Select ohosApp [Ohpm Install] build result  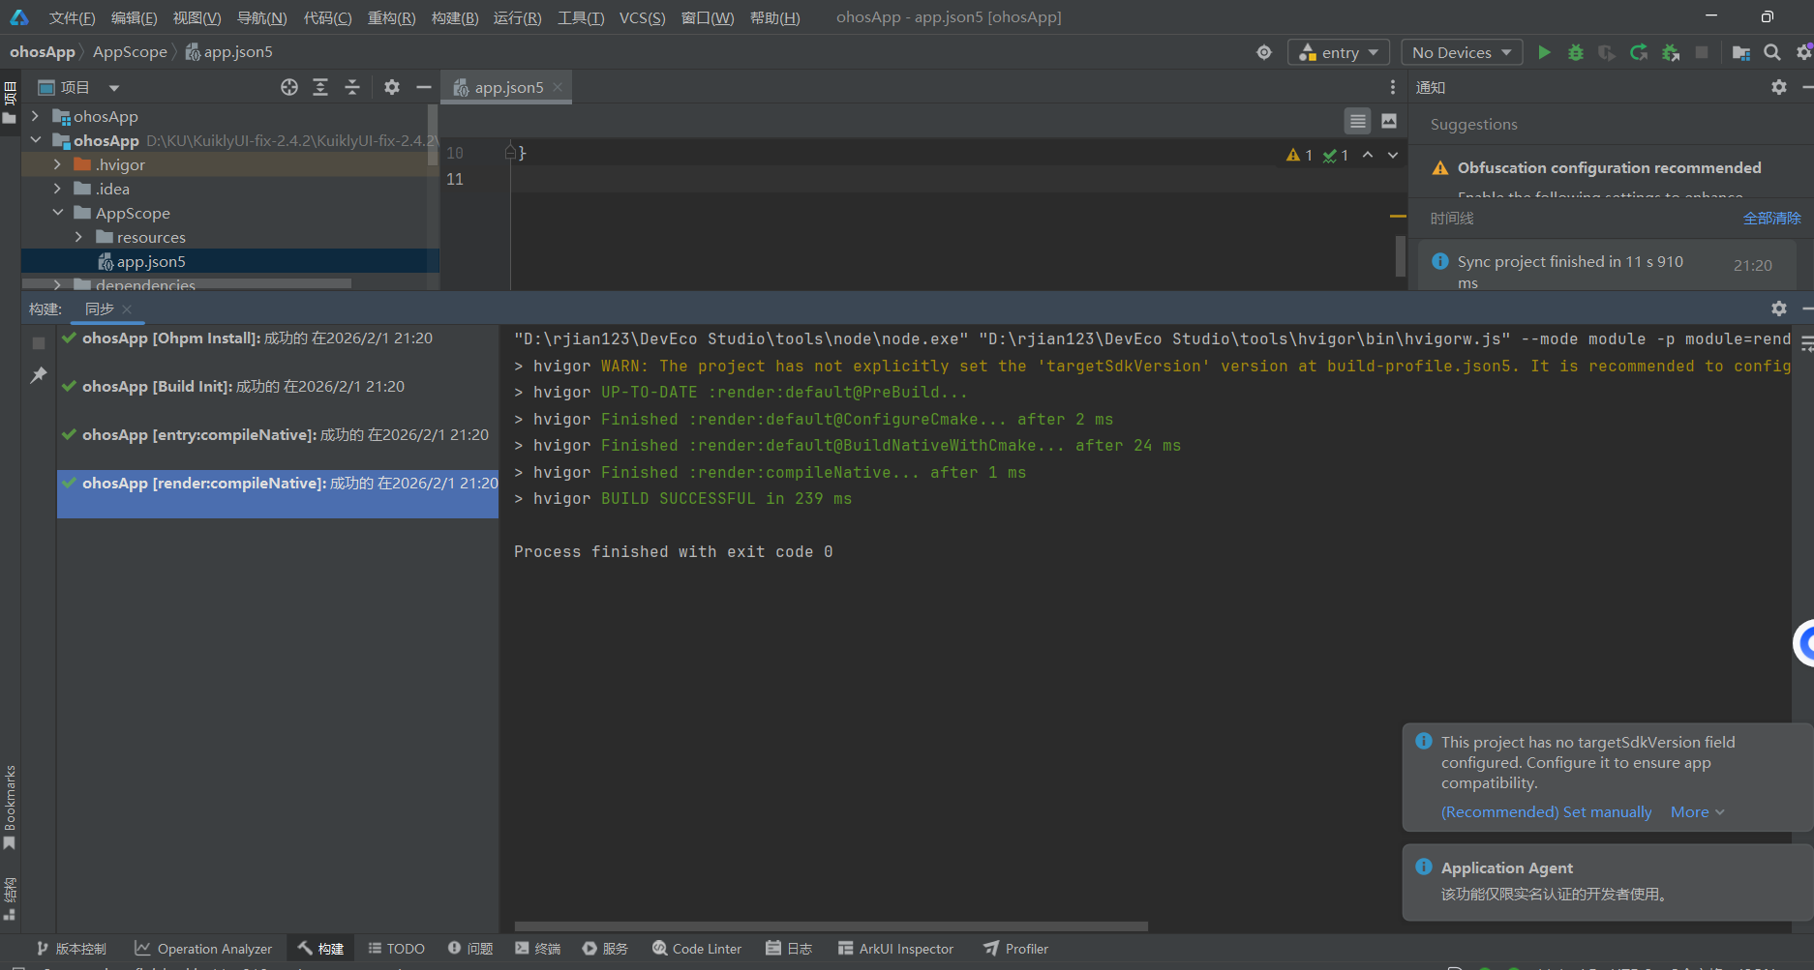[278, 338]
